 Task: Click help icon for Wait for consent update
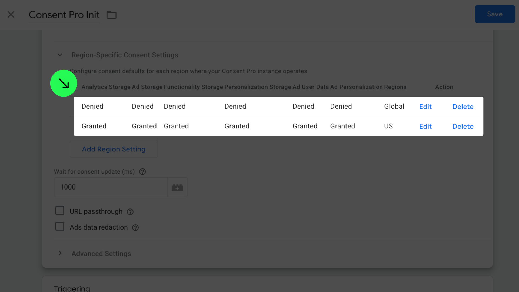(142, 172)
